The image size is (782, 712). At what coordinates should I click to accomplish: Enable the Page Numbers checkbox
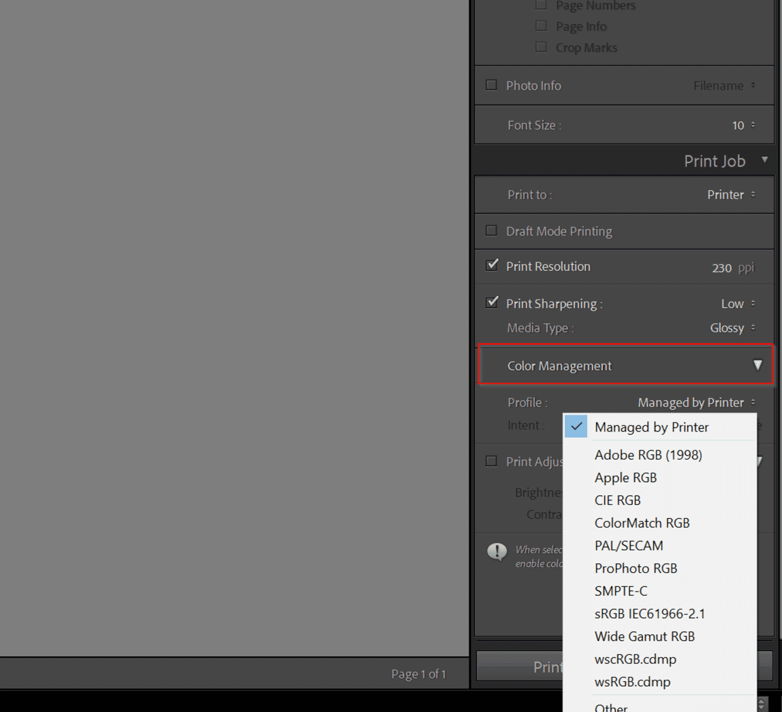tap(541, 5)
